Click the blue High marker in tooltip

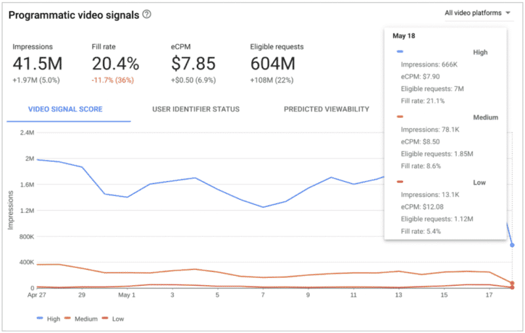pos(400,51)
